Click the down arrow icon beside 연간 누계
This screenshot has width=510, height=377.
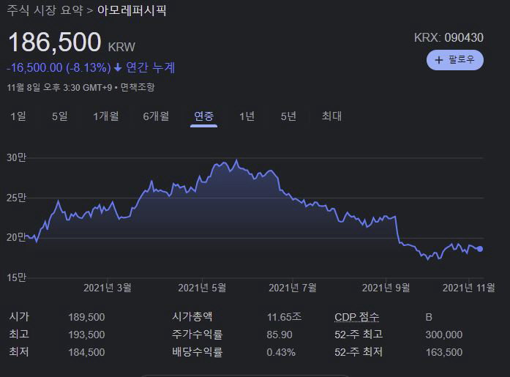click(x=118, y=67)
